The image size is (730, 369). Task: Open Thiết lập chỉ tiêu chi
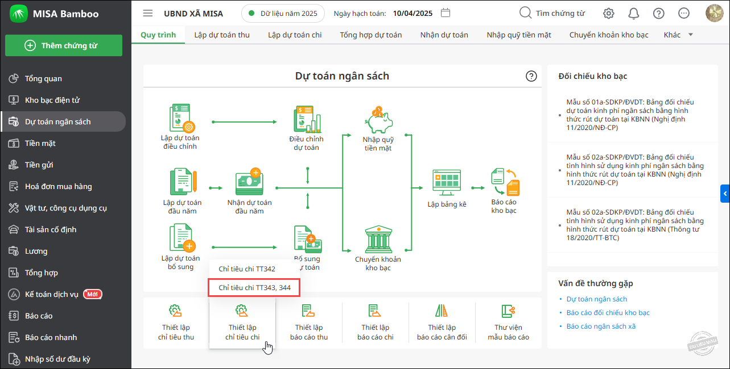point(242,322)
